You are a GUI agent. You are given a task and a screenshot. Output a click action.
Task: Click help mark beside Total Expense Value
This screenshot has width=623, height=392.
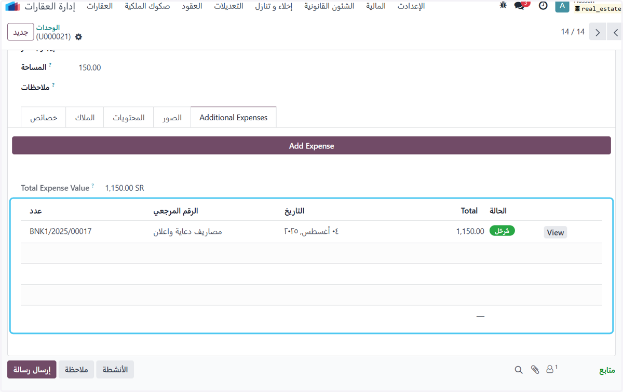[x=93, y=186]
